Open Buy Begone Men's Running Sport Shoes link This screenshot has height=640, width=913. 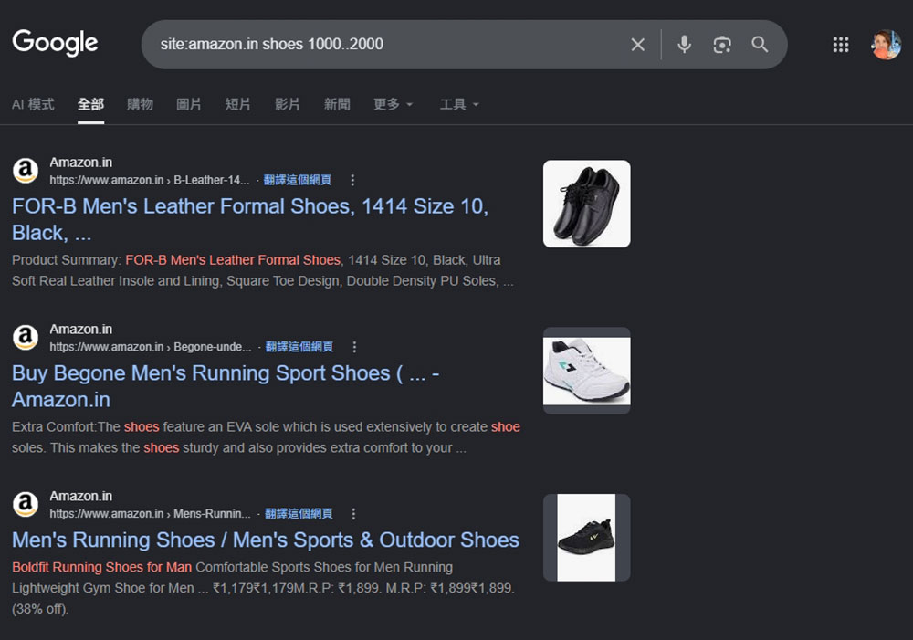[x=226, y=386]
